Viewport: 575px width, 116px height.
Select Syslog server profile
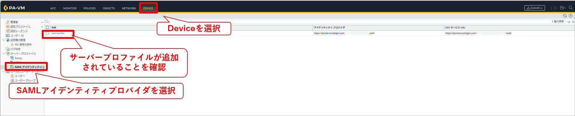[18, 58]
